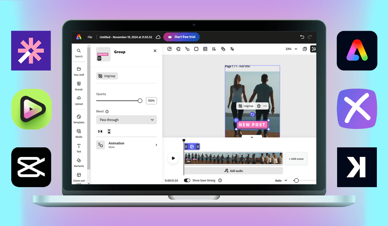This screenshot has height=226, width=388.
Task: Click the cloud sync status icon
Action: (x=158, y=37)
